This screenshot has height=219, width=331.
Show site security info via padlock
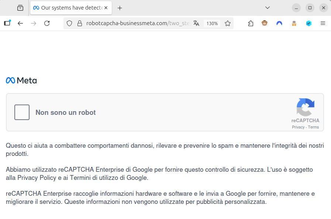coord(79,23)
